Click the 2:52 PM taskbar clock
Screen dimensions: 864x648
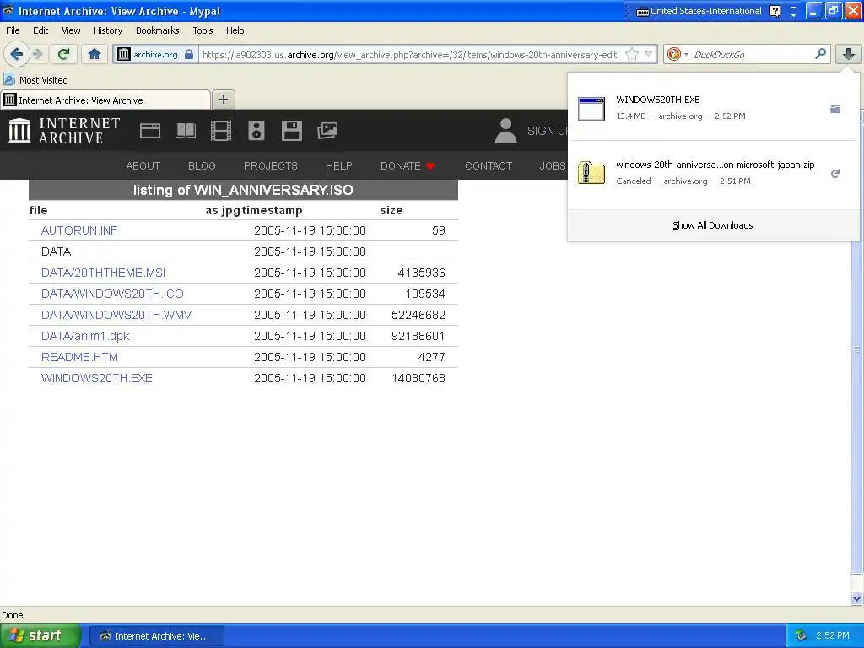tap(832, 635)
